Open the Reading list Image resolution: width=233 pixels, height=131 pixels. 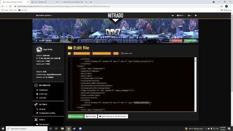226,10
